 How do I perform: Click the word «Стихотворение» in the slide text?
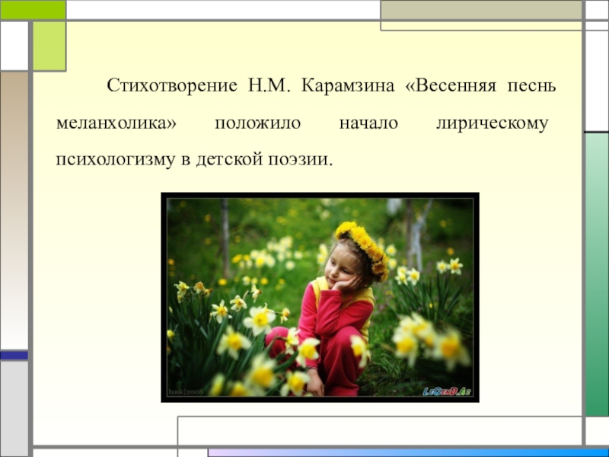pyautogui.click(x=172, y=85)
